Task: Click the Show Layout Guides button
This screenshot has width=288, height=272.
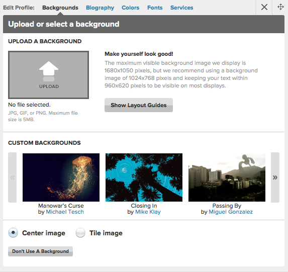Action: (x=139, y=105)
